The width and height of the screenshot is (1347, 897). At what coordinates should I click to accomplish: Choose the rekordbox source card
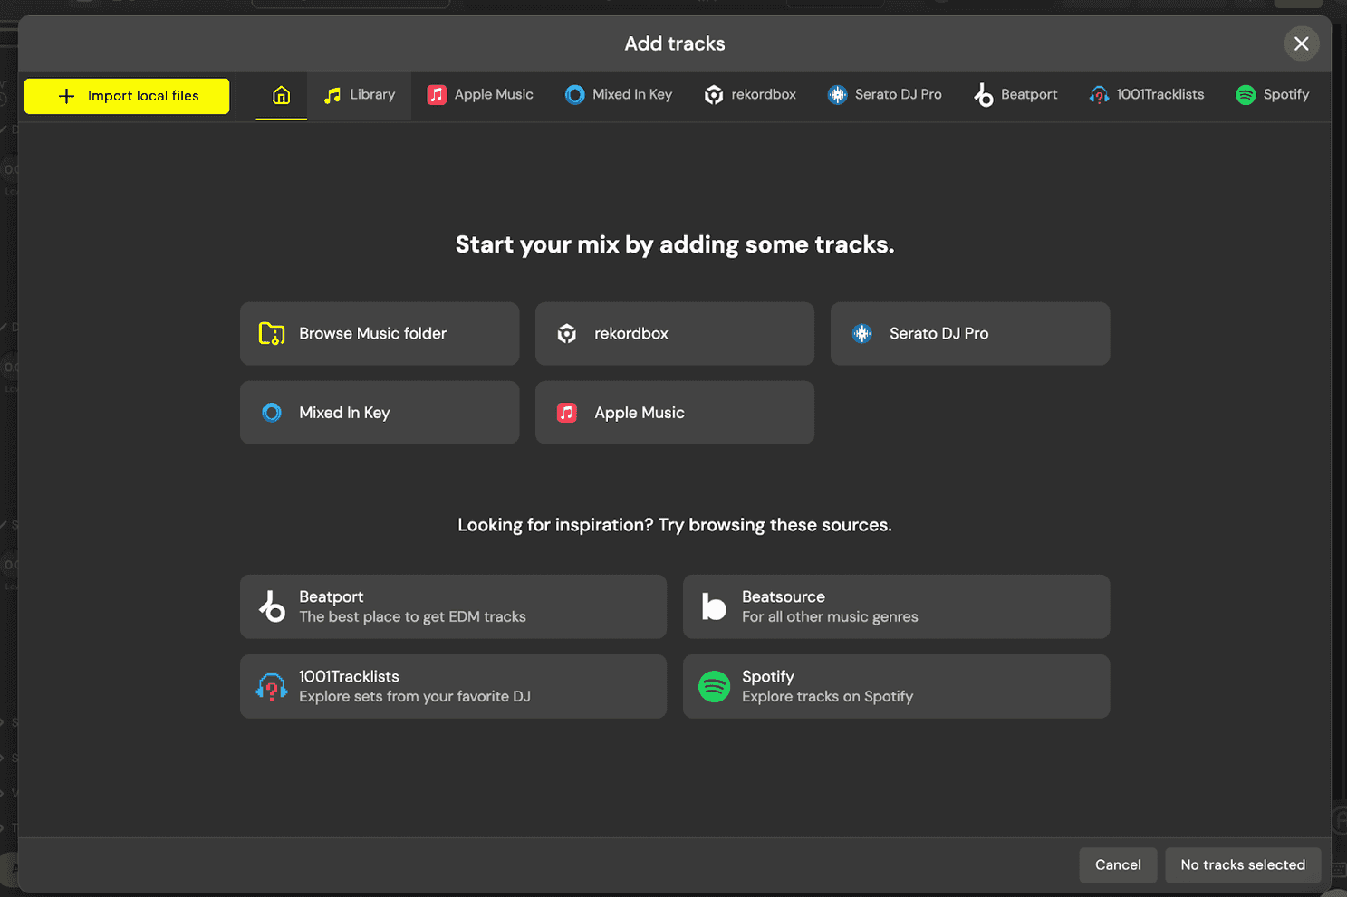tap(675, 334)
